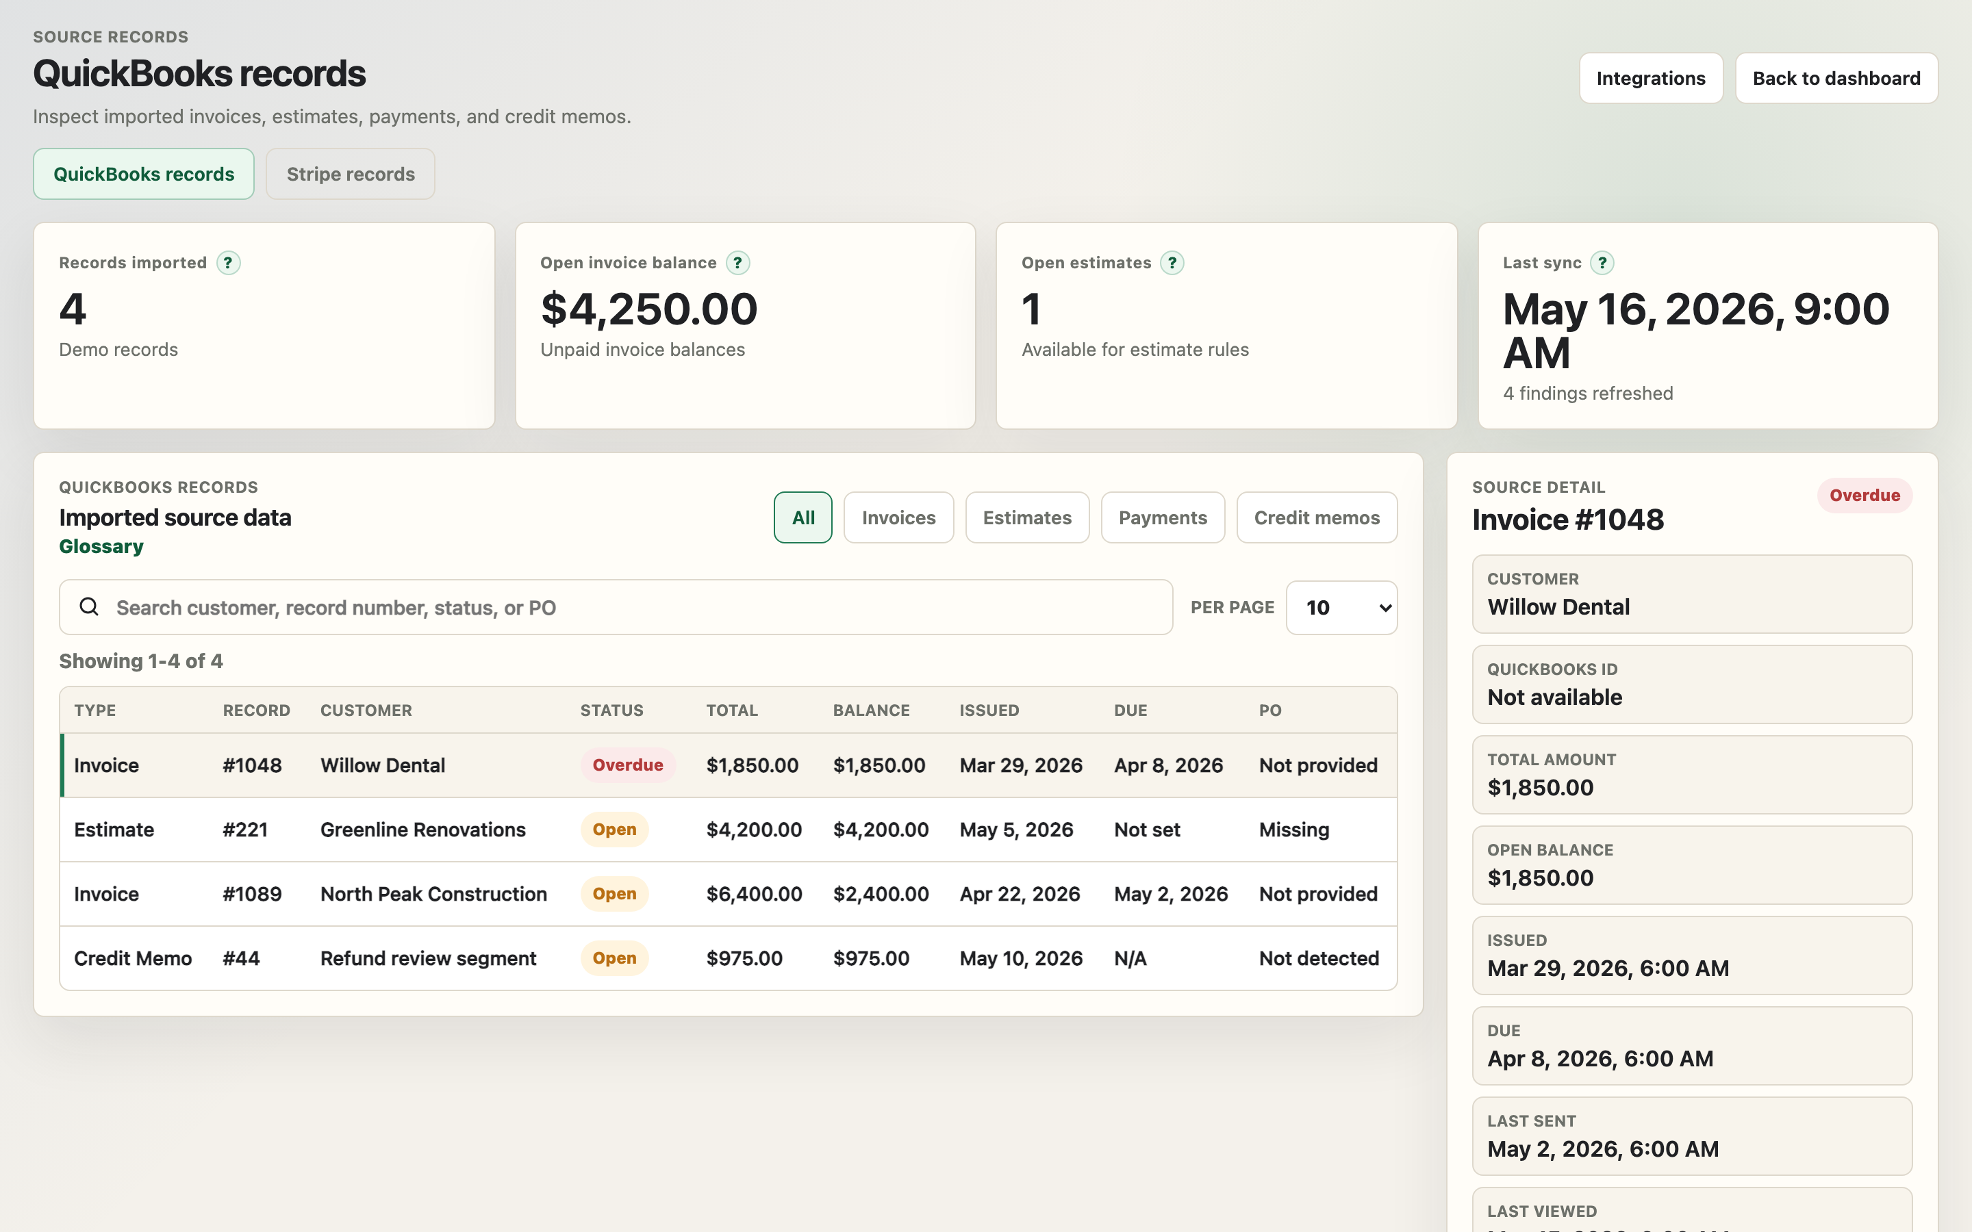The image size is (1972, 1232).
Task: Focus the record search field
Action: (x=616, y=608)
